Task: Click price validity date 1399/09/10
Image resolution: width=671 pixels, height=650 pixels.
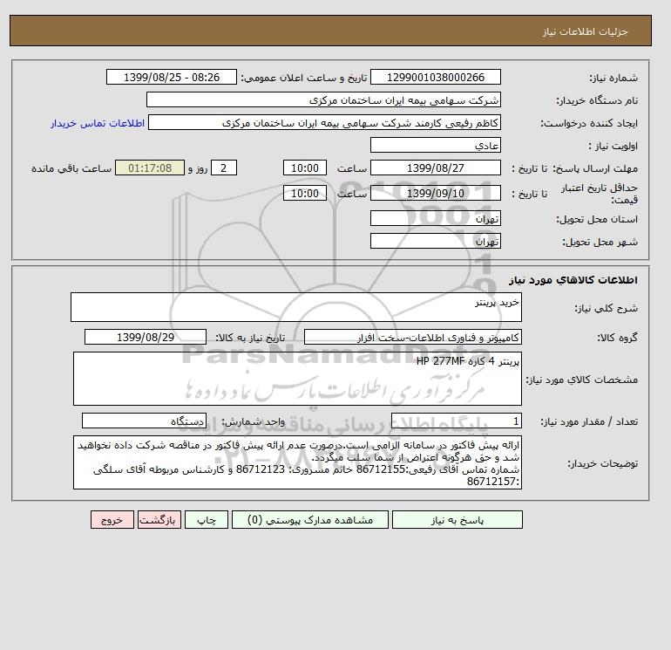Action: pyautogui.click(x=436, y=193)
